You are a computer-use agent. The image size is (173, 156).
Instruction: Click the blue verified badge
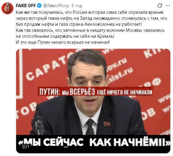[x=39, y=5]
